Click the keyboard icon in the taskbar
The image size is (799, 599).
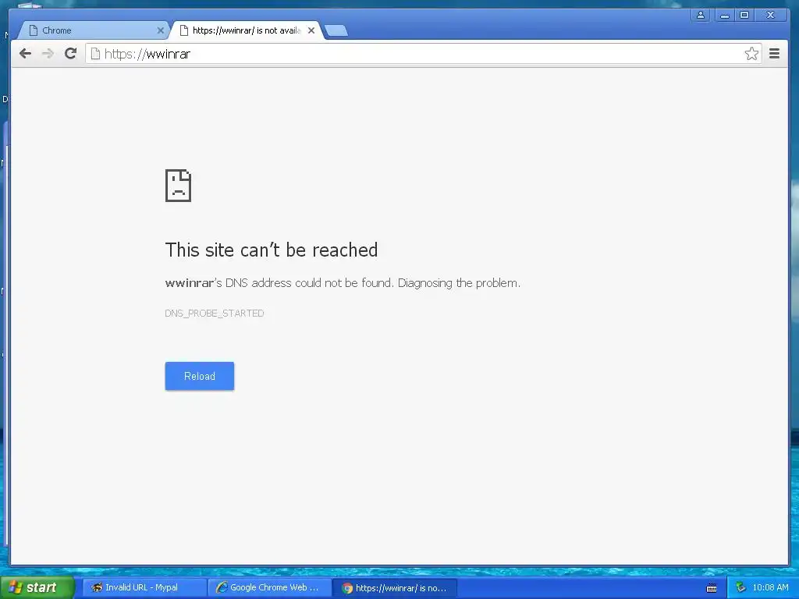(x=712, y=588)
